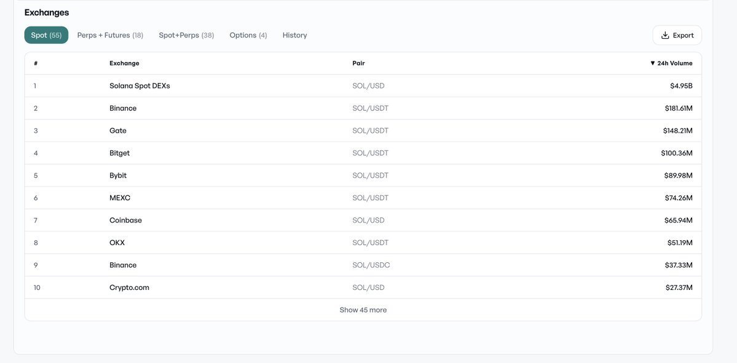Viewport: 737px width, 363px height.
Task: Open the Options (4) tab
Action: click(248, 35)
